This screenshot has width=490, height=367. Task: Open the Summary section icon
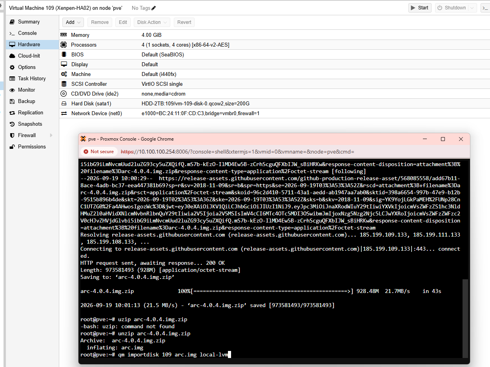pos(12,22)
